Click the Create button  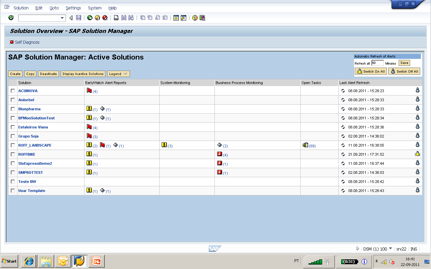(x=15, y=74)
